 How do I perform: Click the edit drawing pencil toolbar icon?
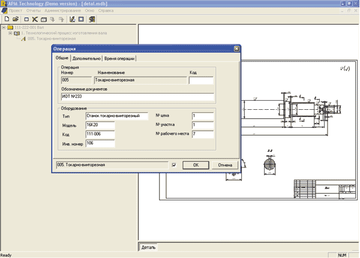click(72, 19)
